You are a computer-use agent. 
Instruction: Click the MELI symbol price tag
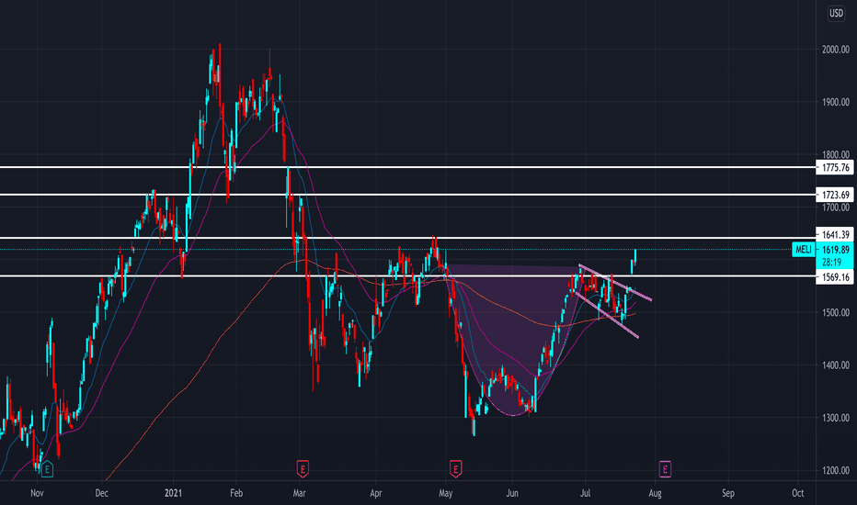(804, 250)
